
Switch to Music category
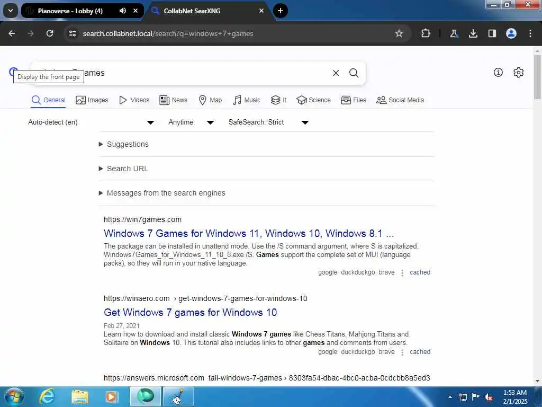tap(247, 100)
